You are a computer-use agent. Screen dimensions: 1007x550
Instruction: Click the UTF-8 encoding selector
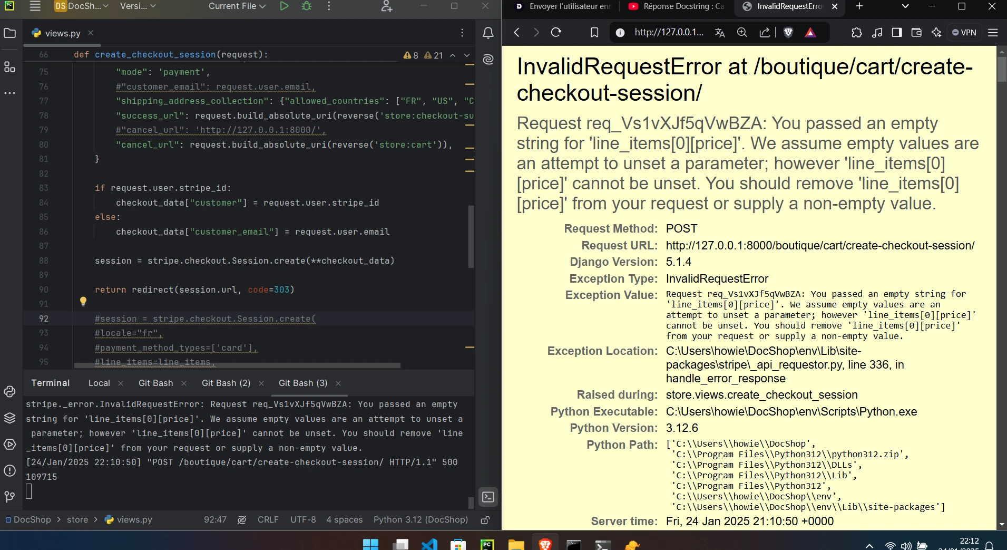(x=303, y=520)
